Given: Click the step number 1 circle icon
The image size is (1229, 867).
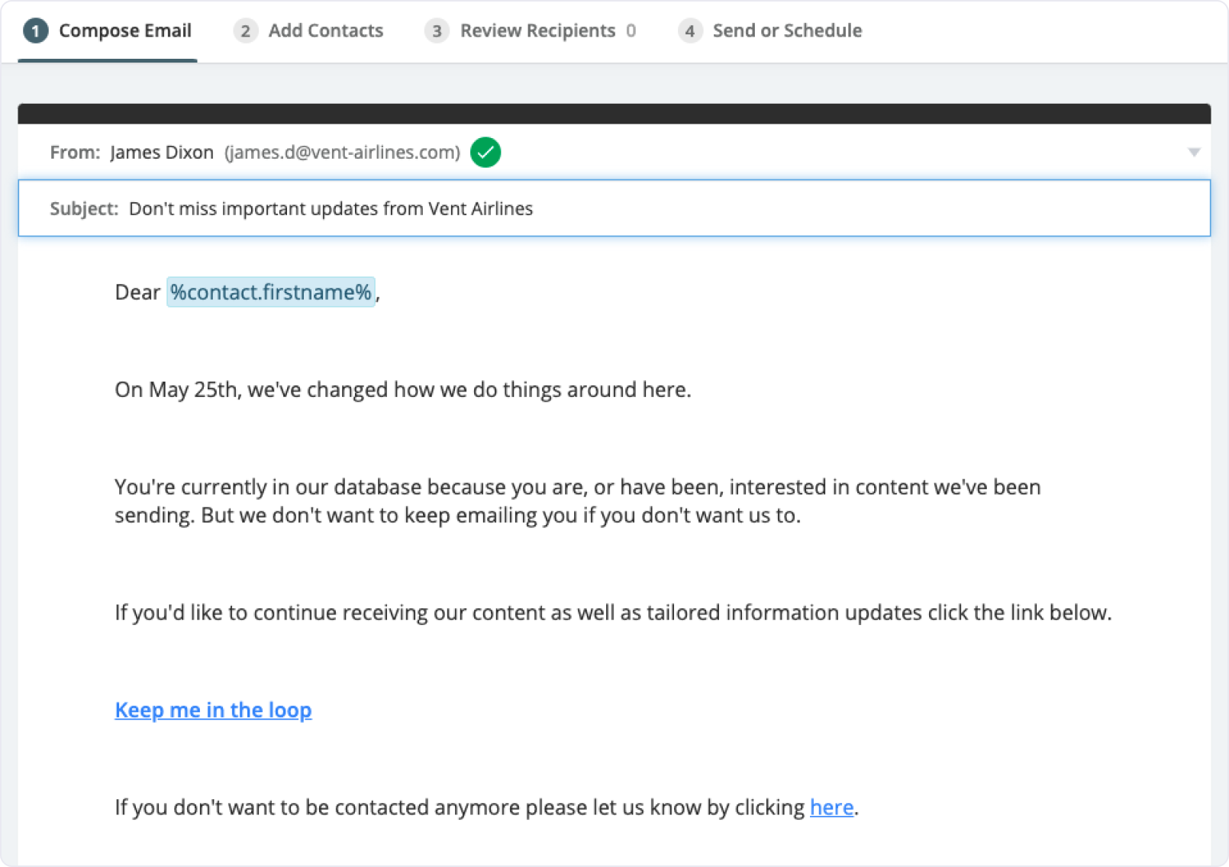Looking at the screenshot, I should 36,31.
